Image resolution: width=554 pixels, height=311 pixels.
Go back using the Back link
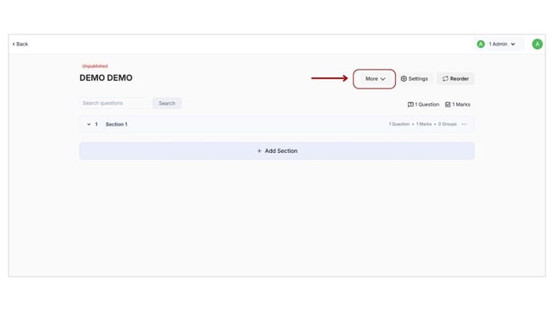tap(20, 44)
